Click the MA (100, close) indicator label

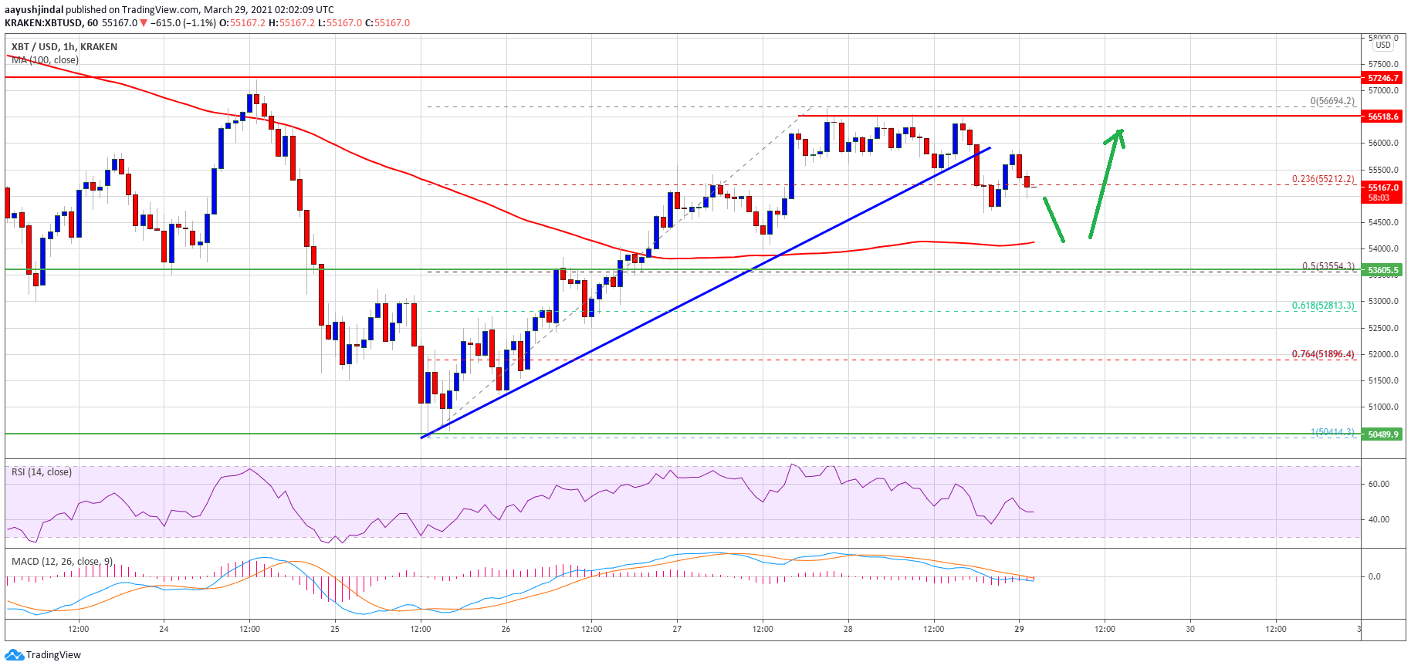[45, 60]
